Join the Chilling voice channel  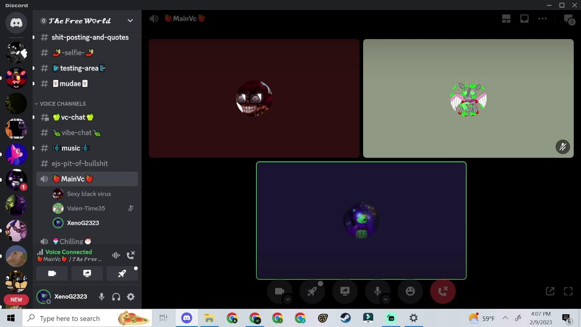pos(87,241)
